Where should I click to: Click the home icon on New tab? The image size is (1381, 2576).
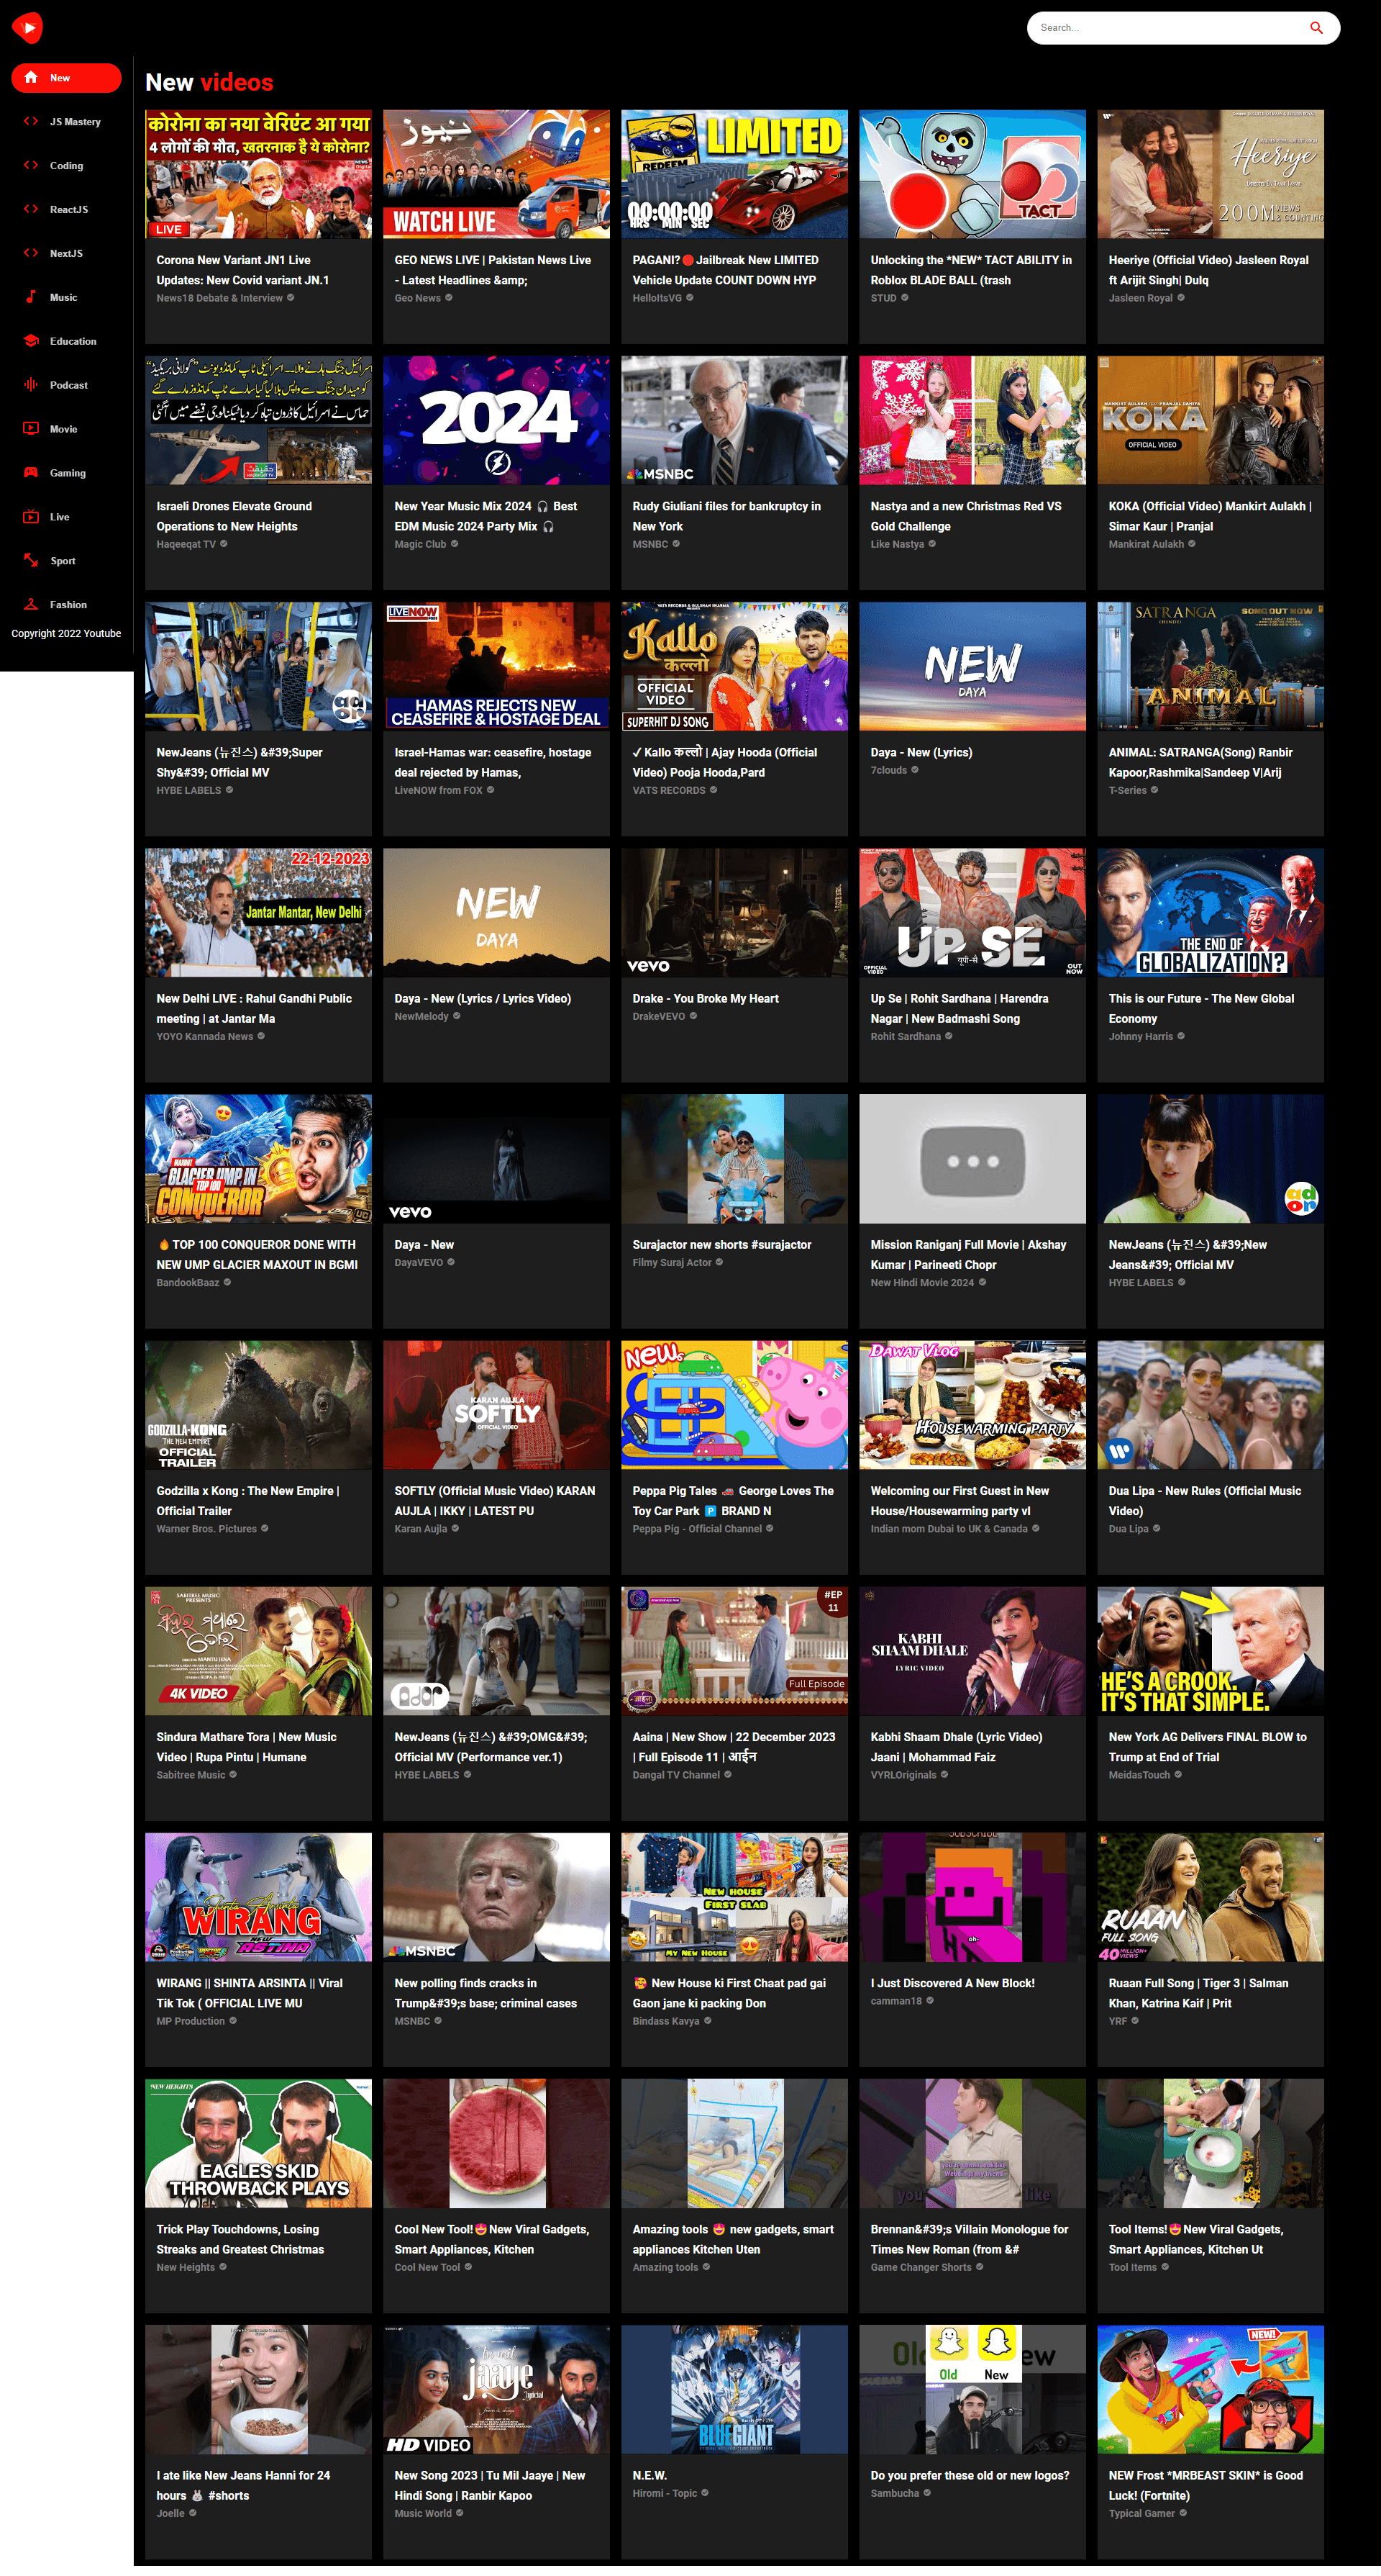tap(31, 78)
